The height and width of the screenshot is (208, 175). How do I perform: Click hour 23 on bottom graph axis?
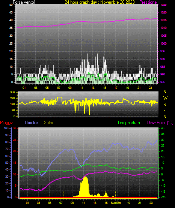(151, 203)
